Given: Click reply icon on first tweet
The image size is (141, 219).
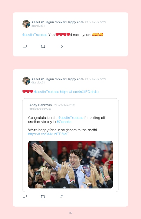Looking at the screenshot, I should click(x=25, y=46).
